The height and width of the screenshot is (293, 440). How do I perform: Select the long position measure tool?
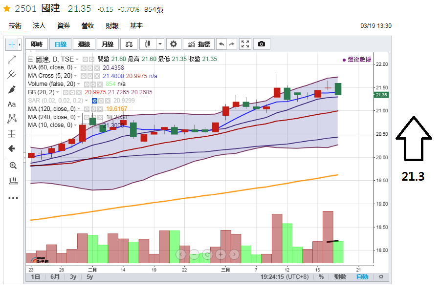point(12,134)
